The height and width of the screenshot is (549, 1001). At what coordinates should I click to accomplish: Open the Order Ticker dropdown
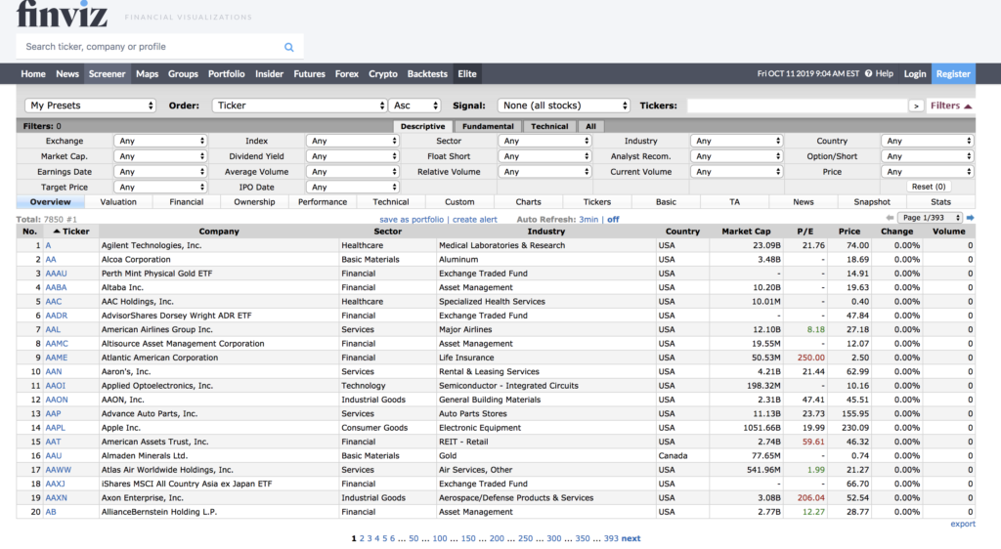tap(299, 106)
